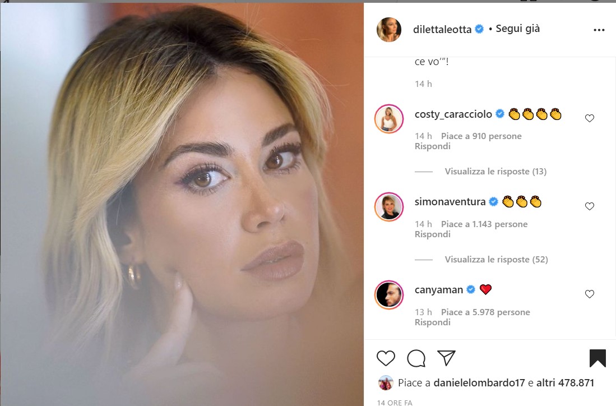Open the comment bubble icon
The height and width of the screenshot is (406, 616).
pos(416,358)
